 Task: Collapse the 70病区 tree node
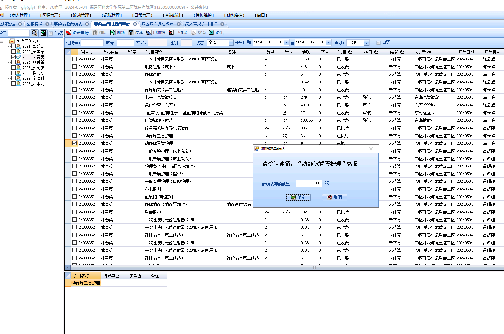coord(2,41)
